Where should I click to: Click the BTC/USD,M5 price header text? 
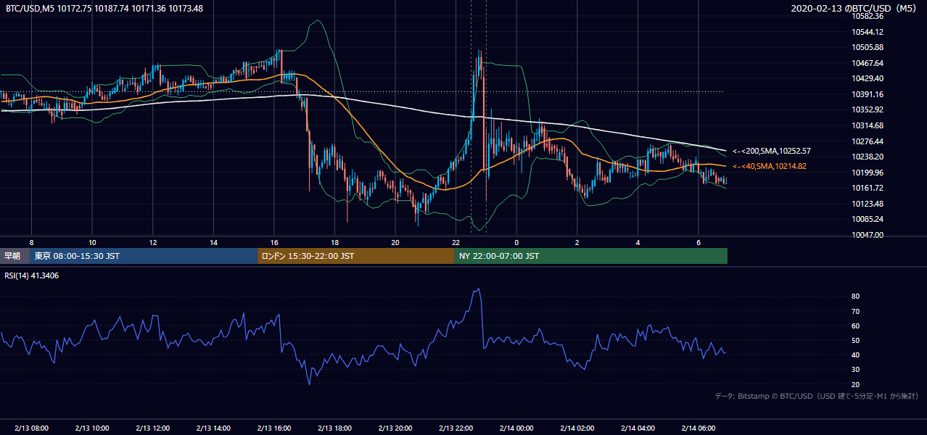(x=104, y=9)
